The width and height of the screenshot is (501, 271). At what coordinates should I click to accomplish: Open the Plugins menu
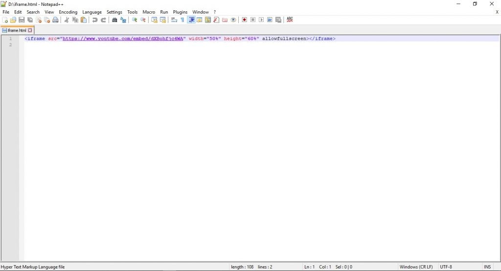(x=180, y=12)
